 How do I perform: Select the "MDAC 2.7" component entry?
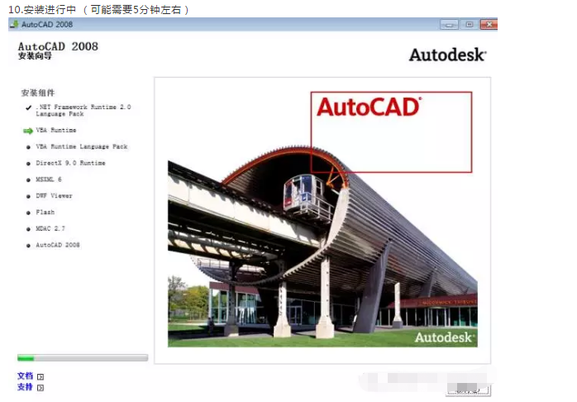click(50, 228)
